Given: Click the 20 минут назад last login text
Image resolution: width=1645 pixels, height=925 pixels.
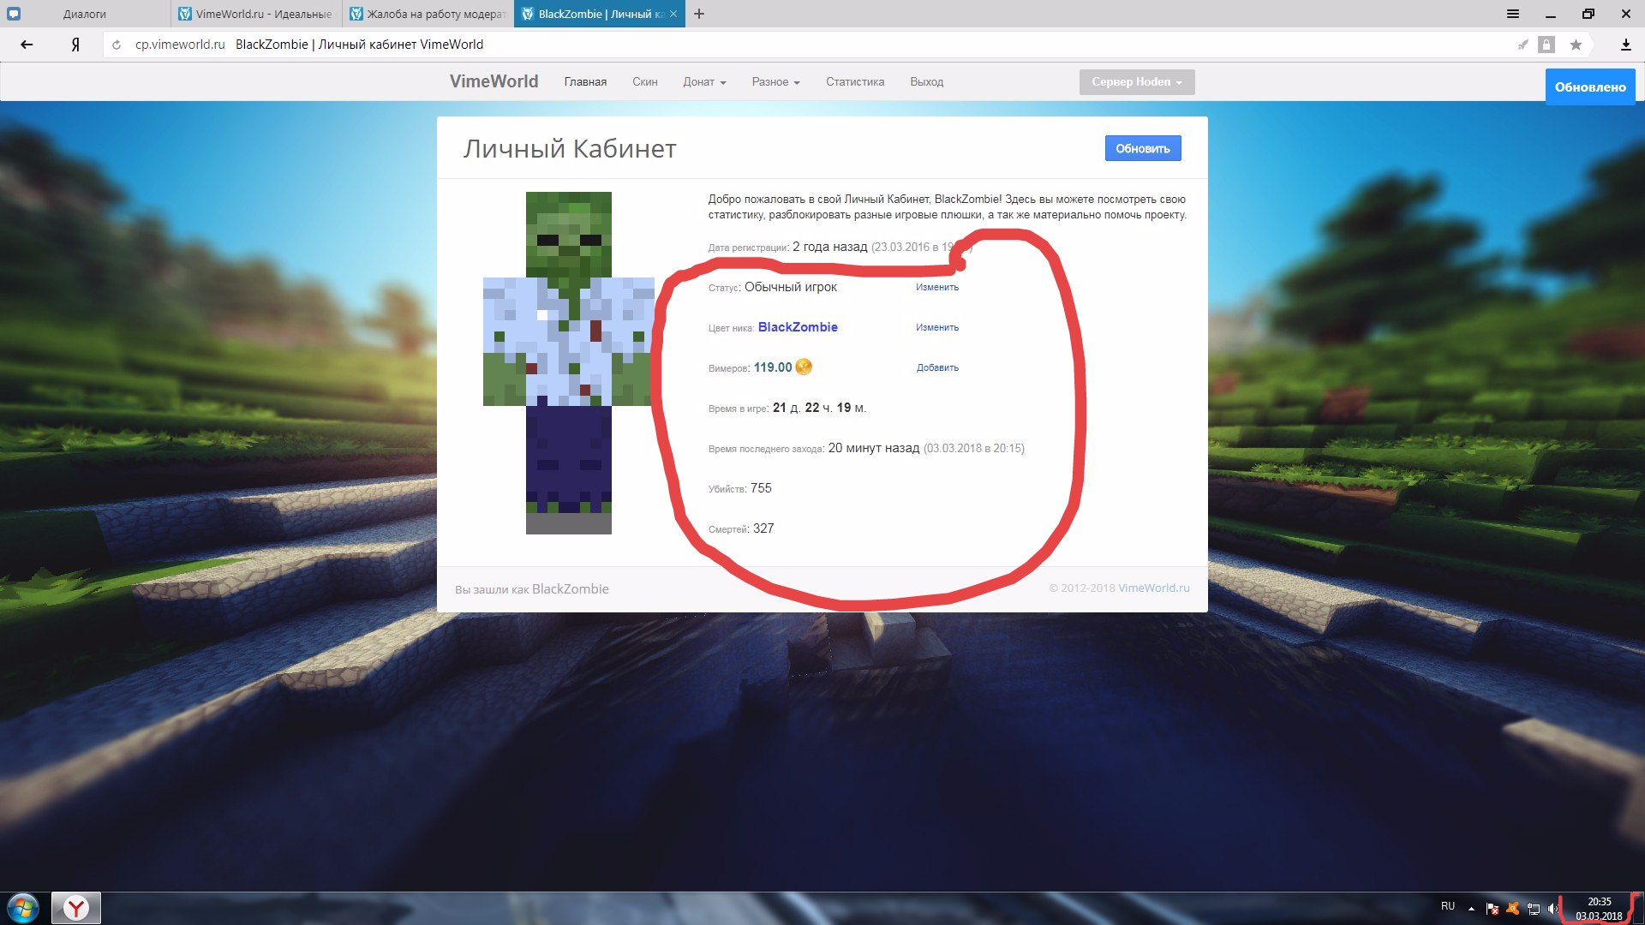Looking at the screenshot, I should pyautogui.click(x=874, y=448).
